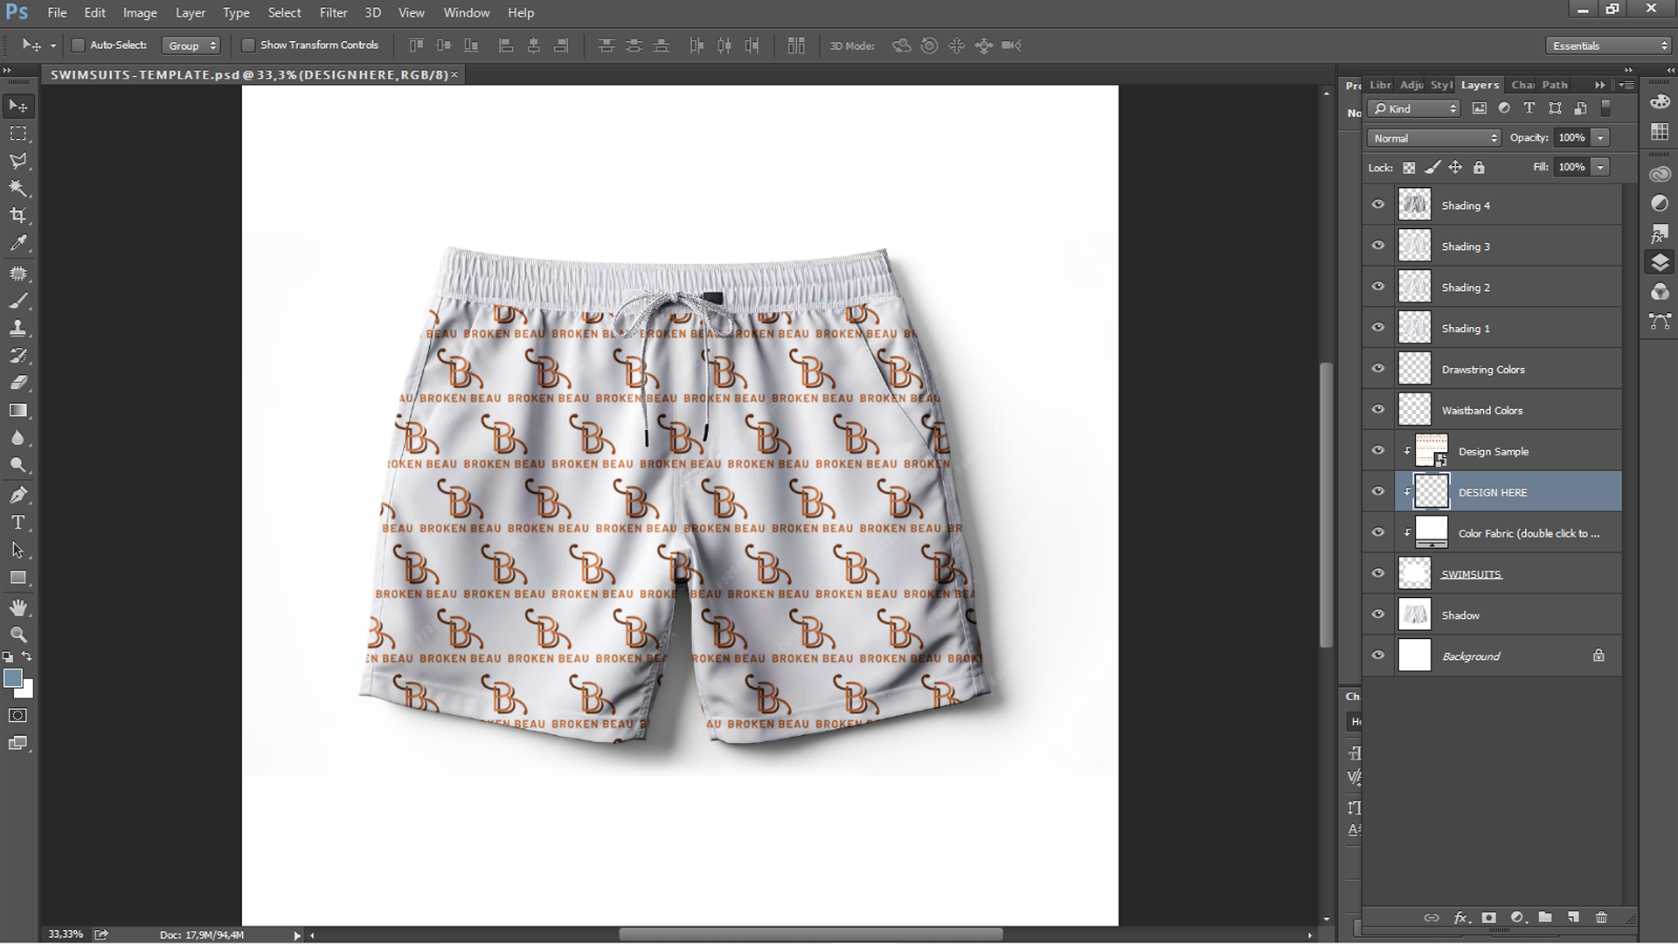Select the Crop tool
This screenshot has height=944, width=1678.
coord(18,215)
